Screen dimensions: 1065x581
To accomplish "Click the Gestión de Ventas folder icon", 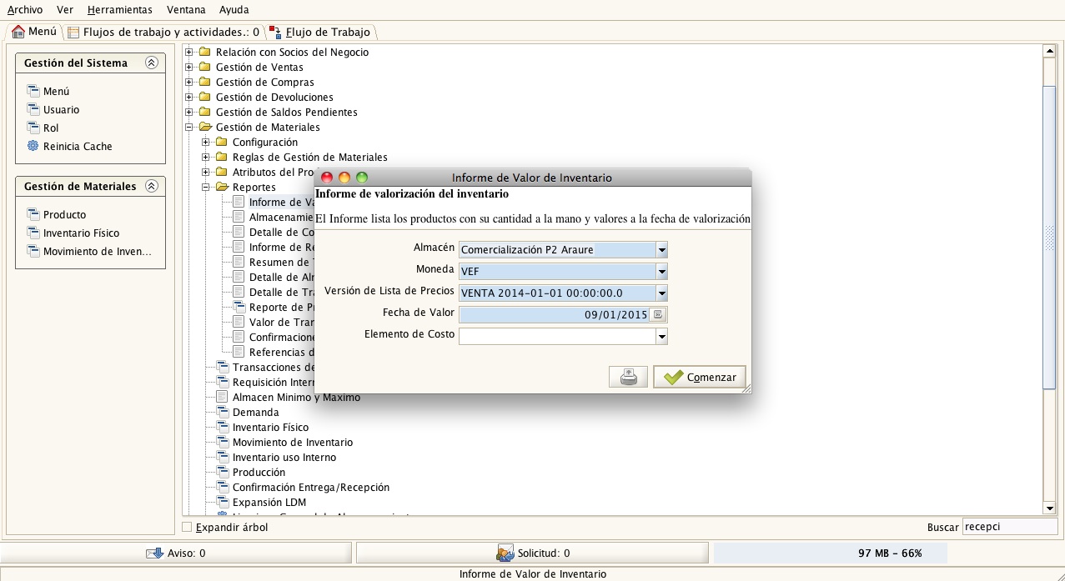I will pyautogui.click(x=205, y=67).
